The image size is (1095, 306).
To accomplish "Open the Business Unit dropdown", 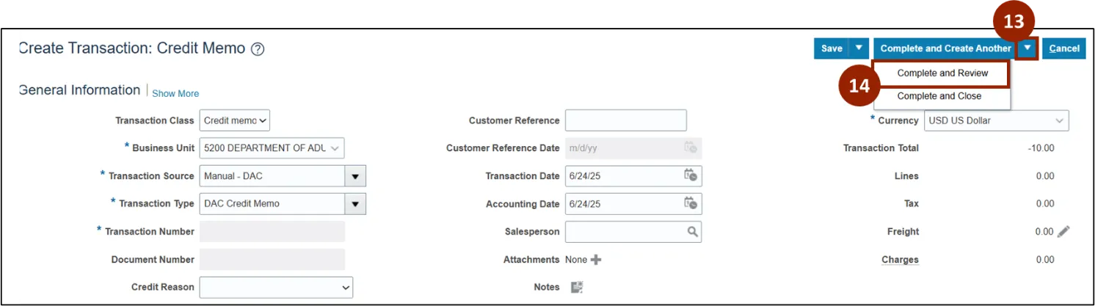I will [x=271, y=148].
